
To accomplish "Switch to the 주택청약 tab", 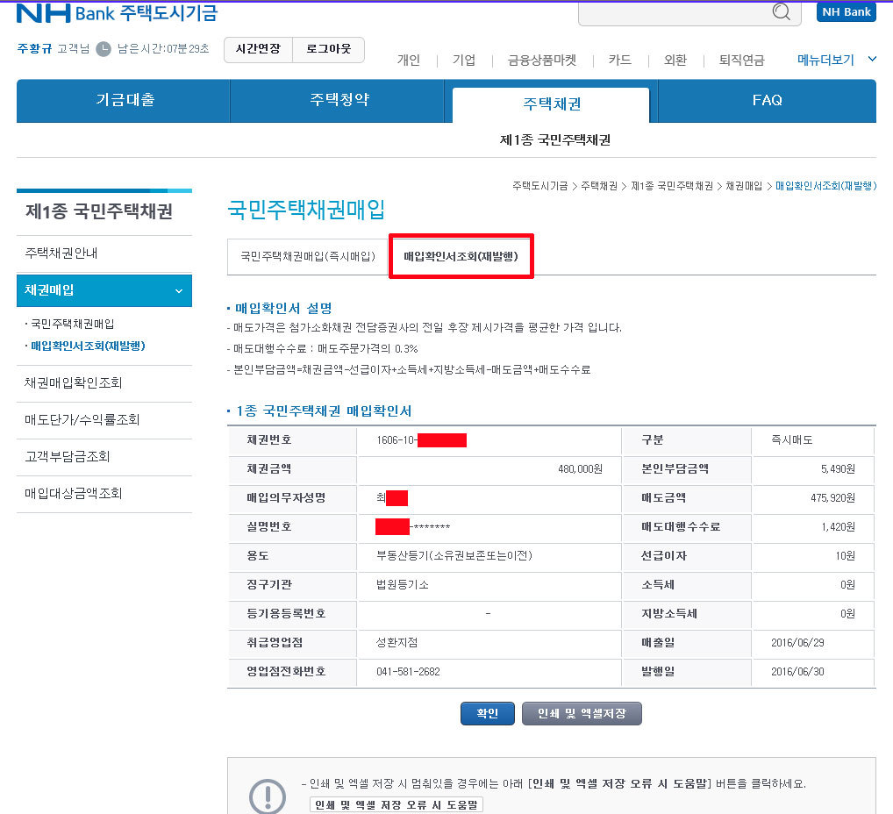I will [338, 101].
